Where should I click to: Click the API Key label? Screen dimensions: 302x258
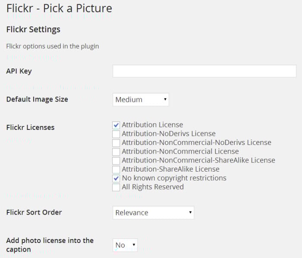(x=19, y=71)
